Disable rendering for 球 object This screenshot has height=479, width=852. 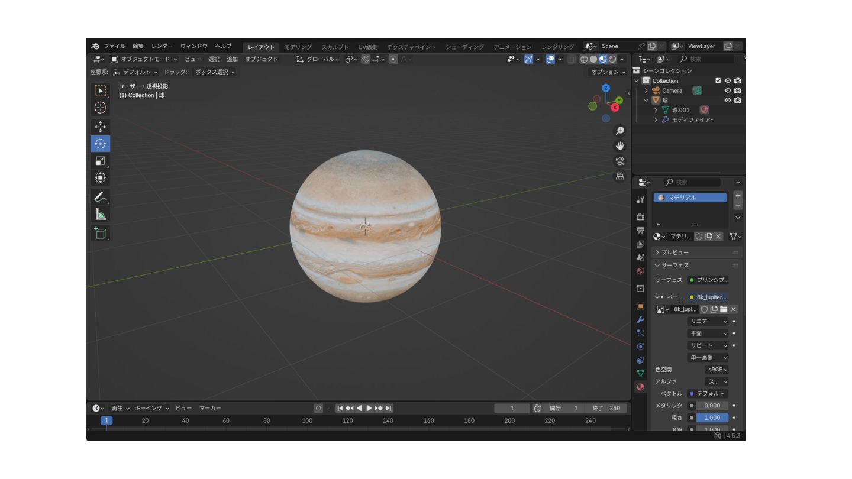[x=738, y=101]
